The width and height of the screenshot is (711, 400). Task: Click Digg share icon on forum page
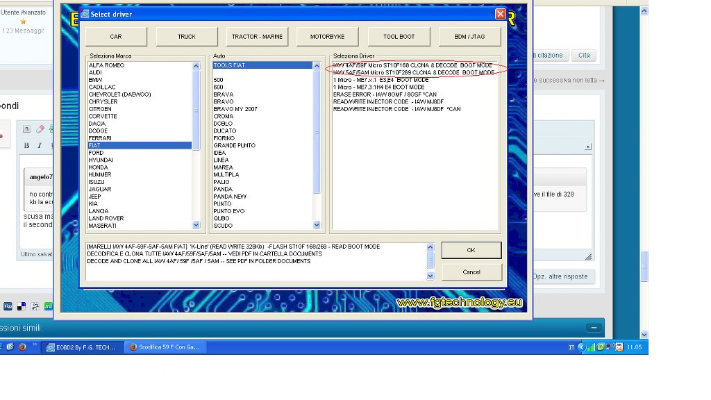tap(8, 306)
